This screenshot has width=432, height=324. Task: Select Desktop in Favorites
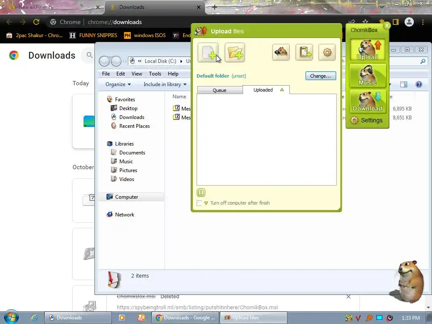(128, 108)
